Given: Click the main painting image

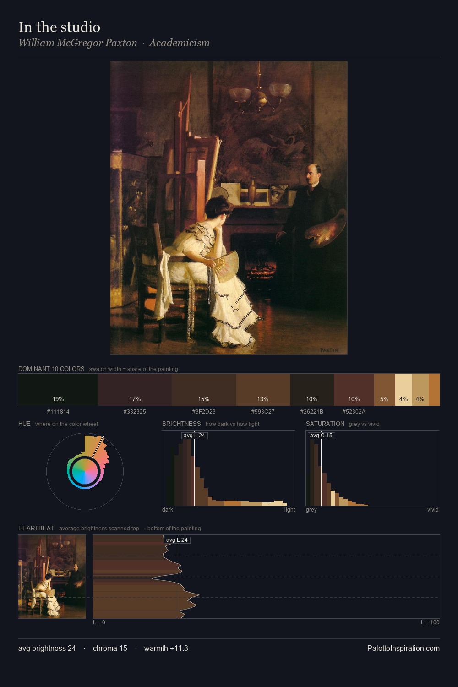Looking at the screenshot, I should pos(229,208).
